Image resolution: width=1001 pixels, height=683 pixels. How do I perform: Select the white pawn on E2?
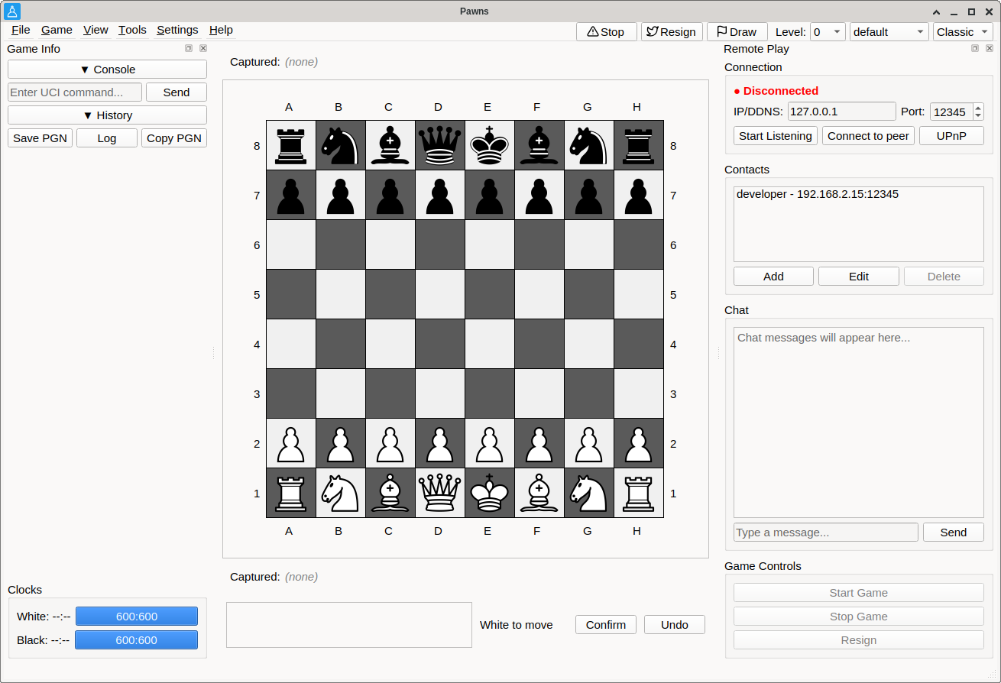pyautogui.click(x=488, y=443)
